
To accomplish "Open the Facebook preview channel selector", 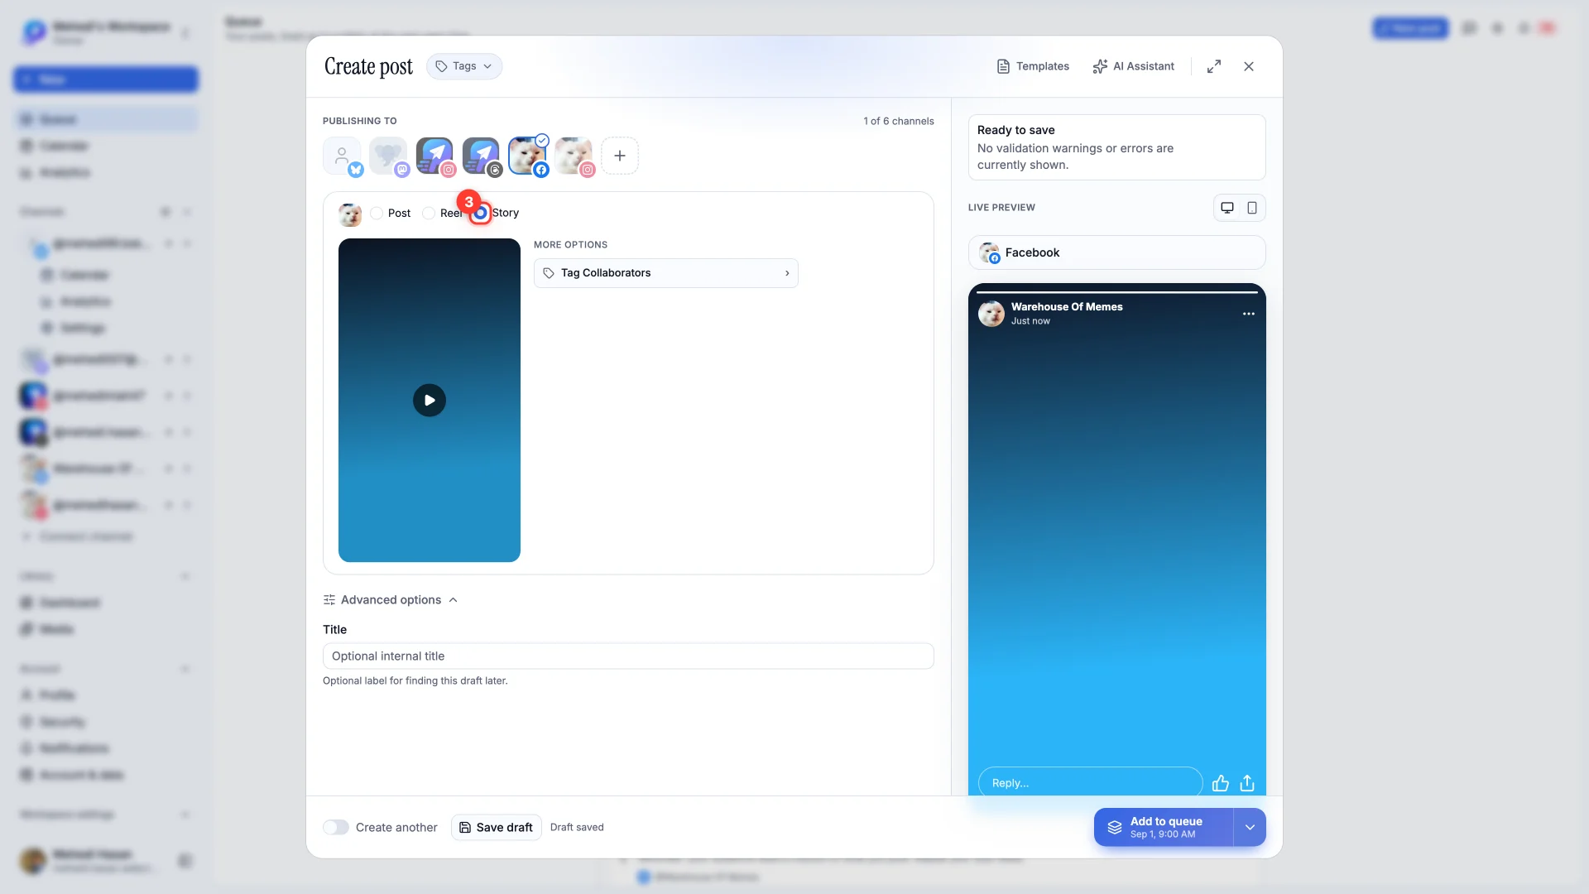I will coord(1117,252).
